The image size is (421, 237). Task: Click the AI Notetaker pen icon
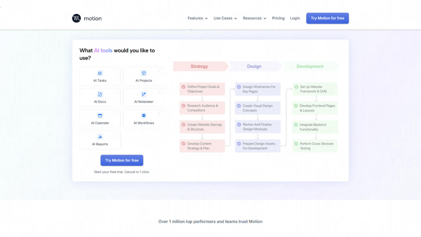pyautogui.click(x=144, y=94)
